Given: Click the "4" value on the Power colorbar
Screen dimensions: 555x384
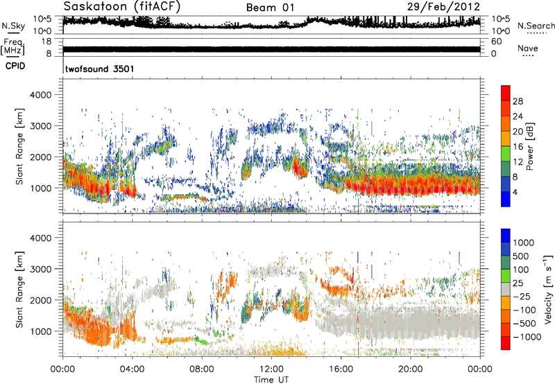Looking at the screenshot, I should [x=515, y=192].
